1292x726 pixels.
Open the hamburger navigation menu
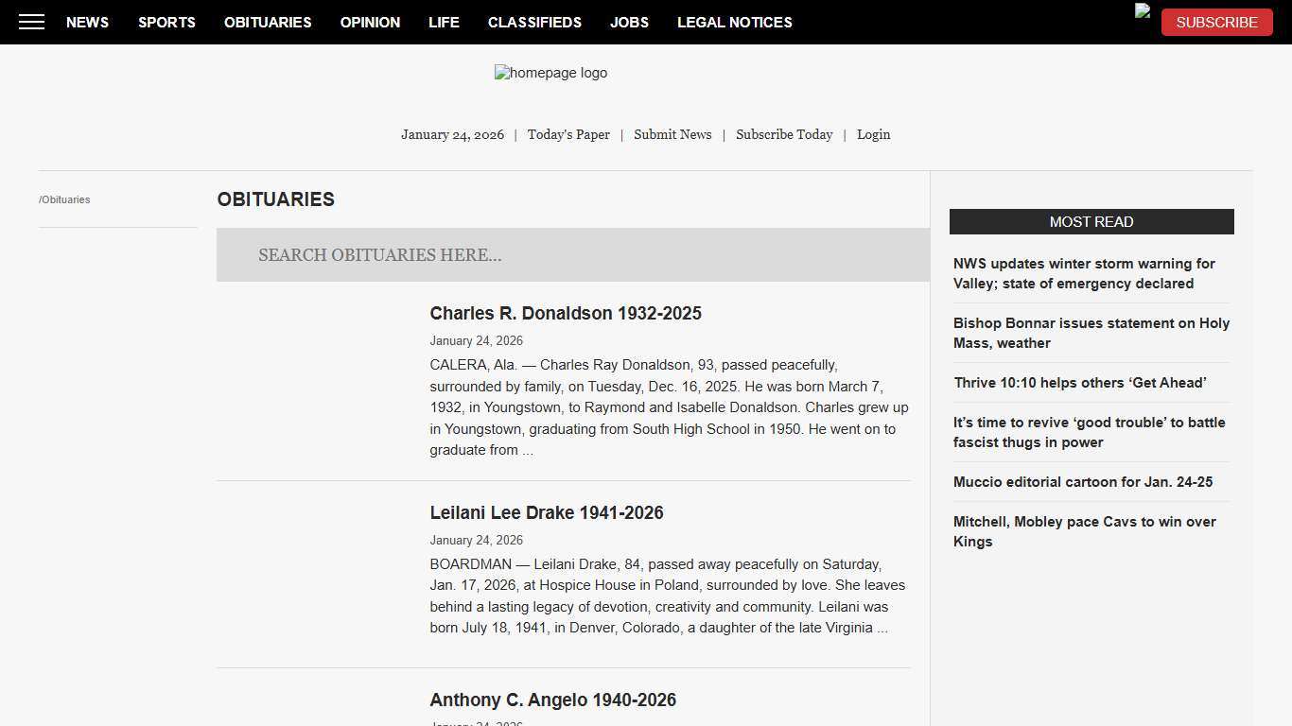coord(31,22)
